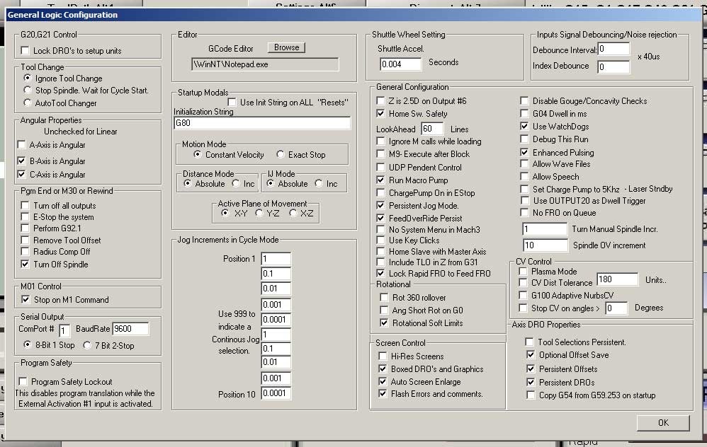Edit the BaudRate input field
Image resolution: width=707 pixels, height=447 pixels.
(131, 329)
